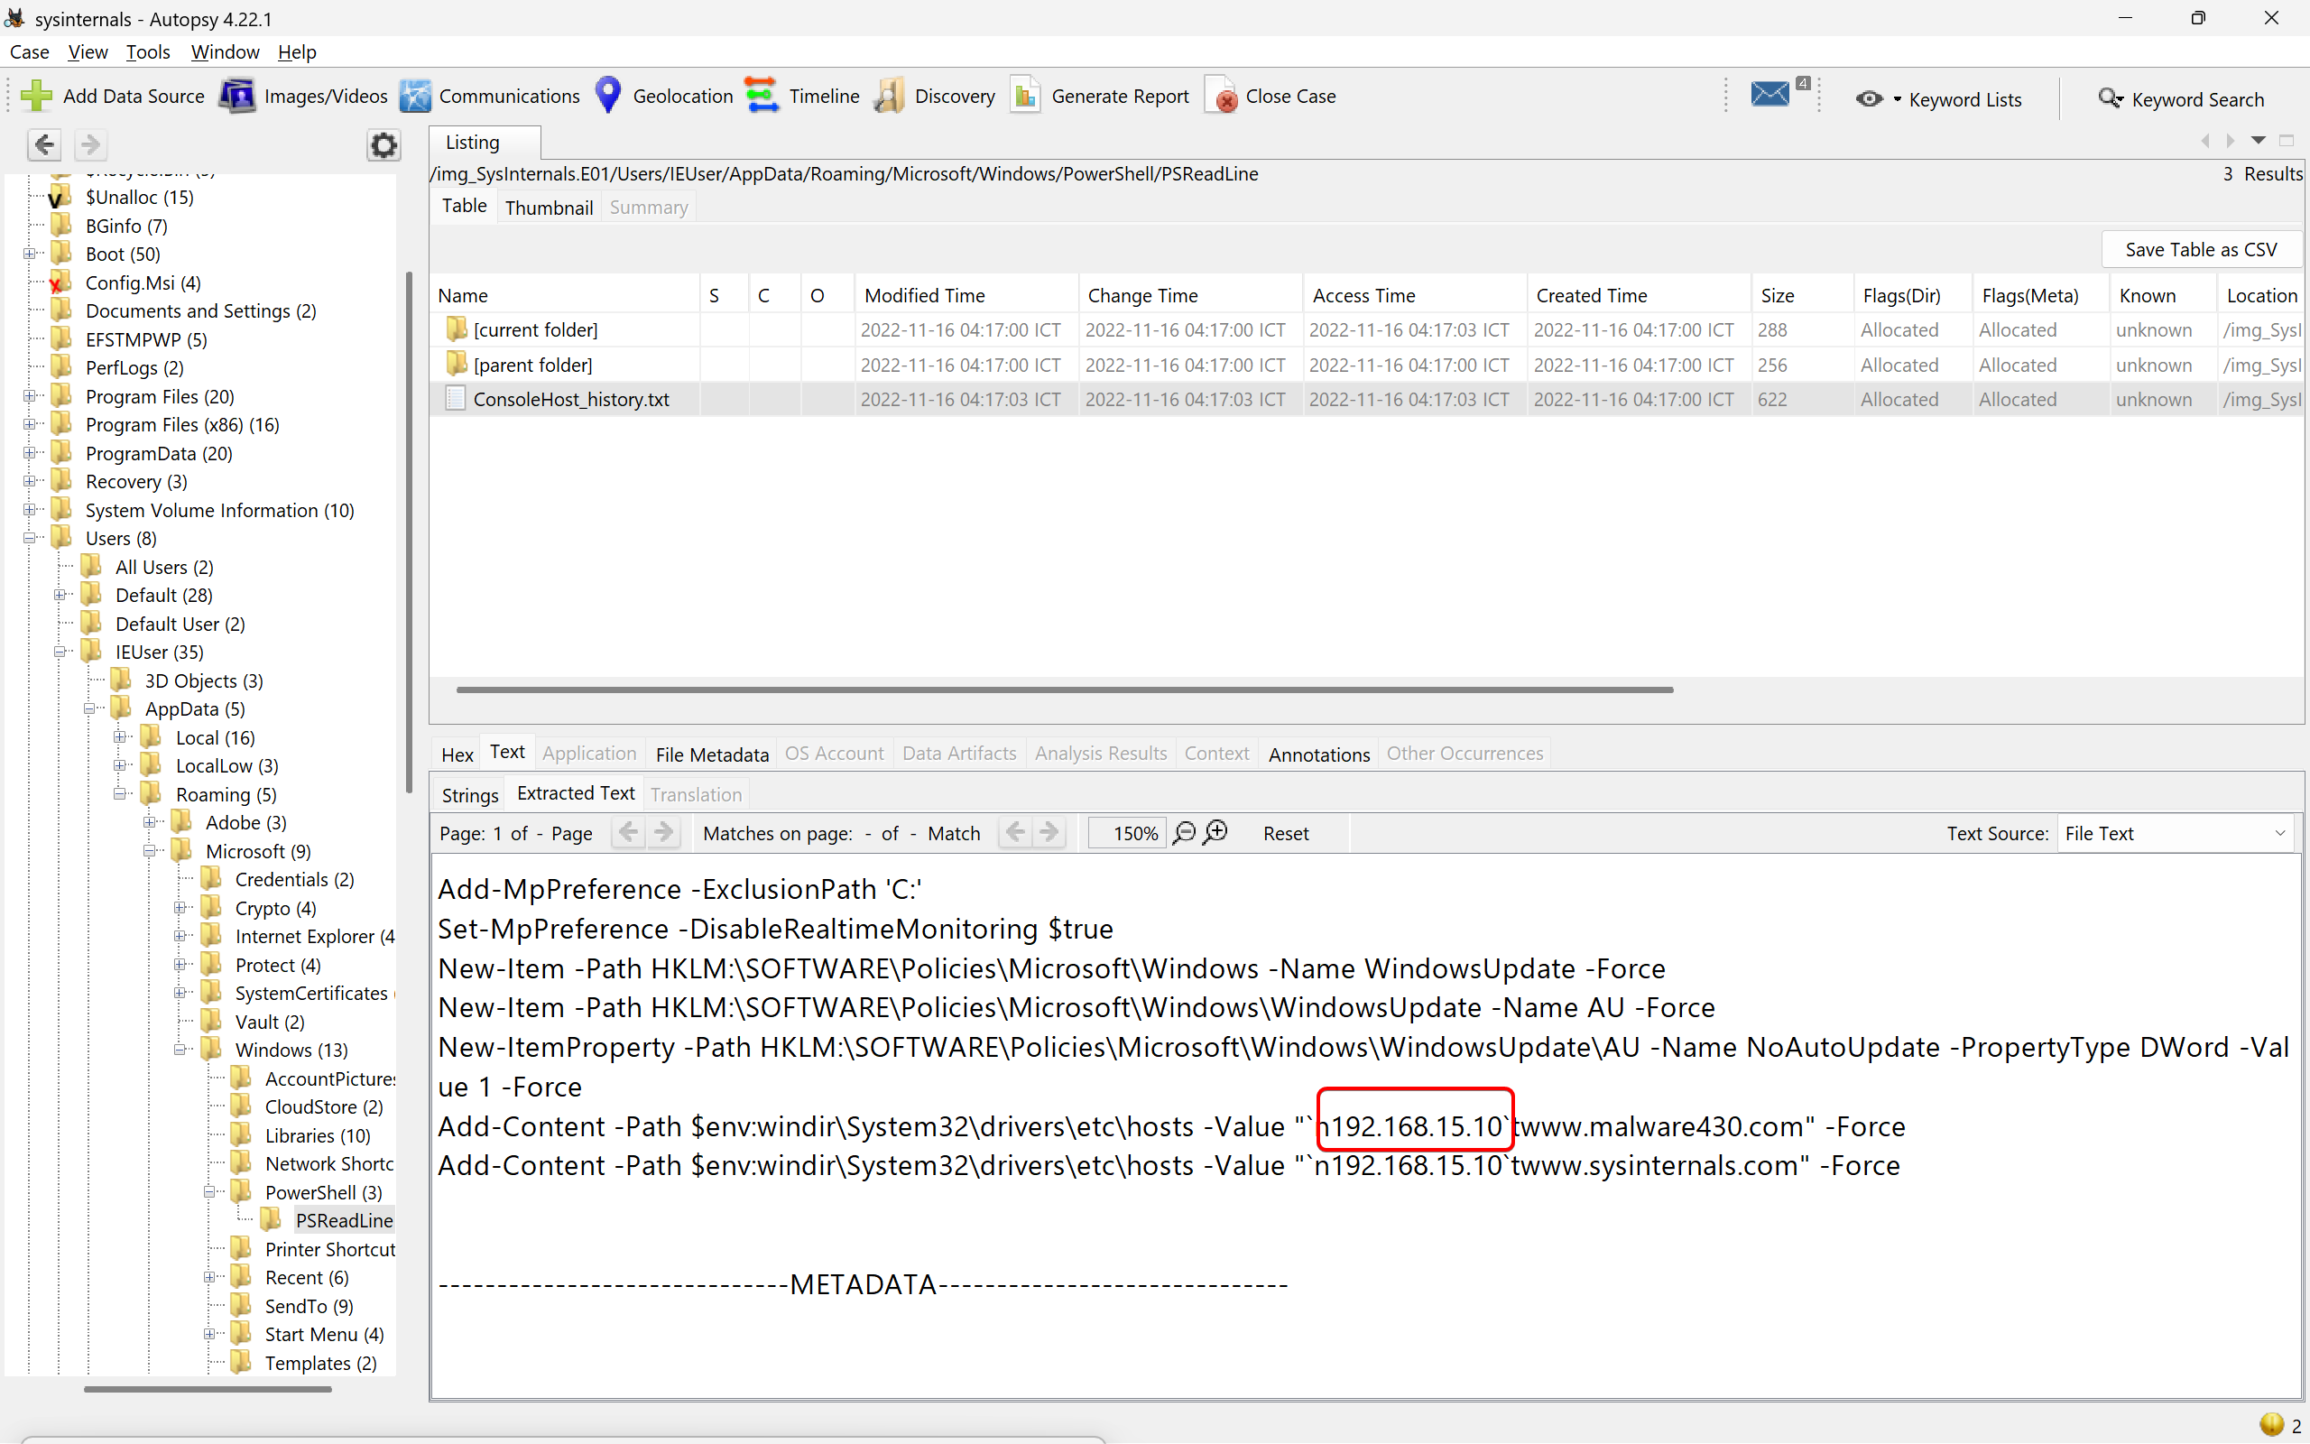Go to next match arrow
The image size is (2310, 1444).
pyautogui.click(x=1049, y=833)
